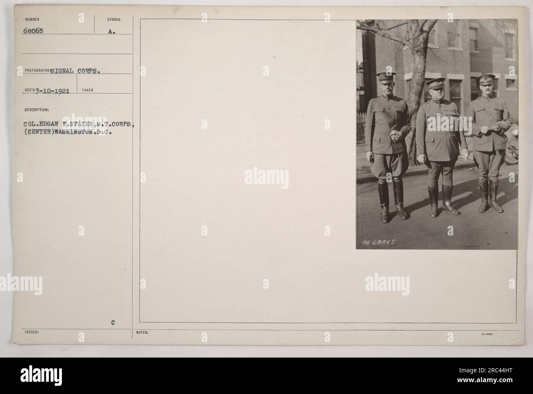Click the archival photo of three officers
Viewport: 533px width, 394px height.
coord(437,135)
